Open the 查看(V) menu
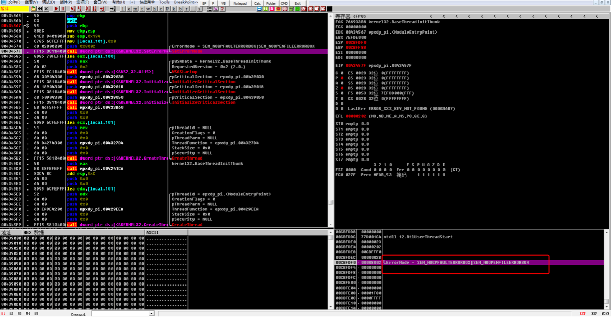The width and height of the screenshot is (611, 317). point(32,2)
